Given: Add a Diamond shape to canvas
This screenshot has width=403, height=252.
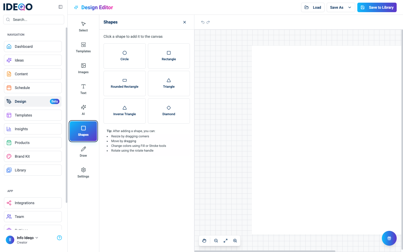Looking at the screenshot, I should tap(169, 111).
